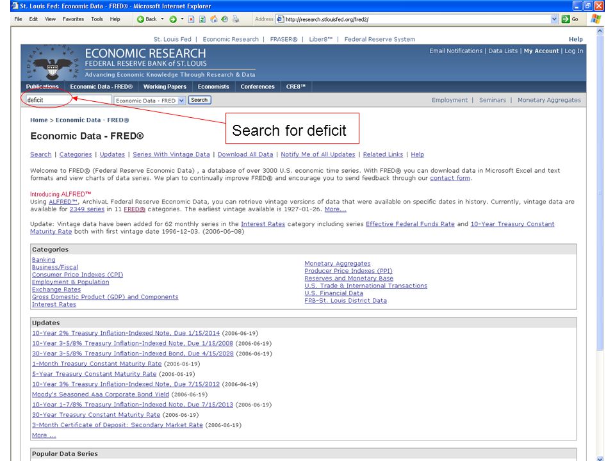Open the 2349 series link
Image resolution: width=615 pixels, height=461 pixels.
(86, 209)
